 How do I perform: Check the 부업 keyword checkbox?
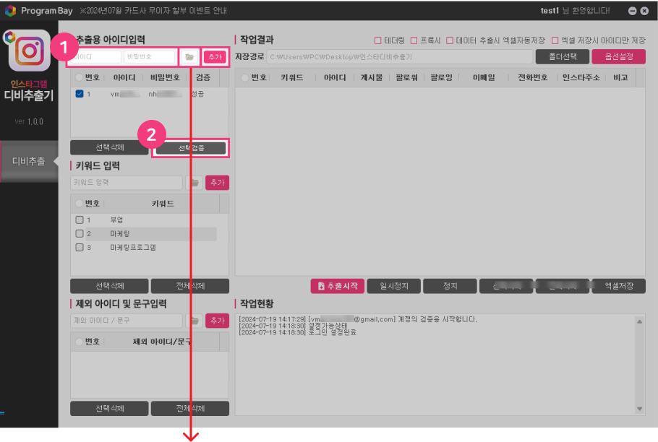[80, 220]
